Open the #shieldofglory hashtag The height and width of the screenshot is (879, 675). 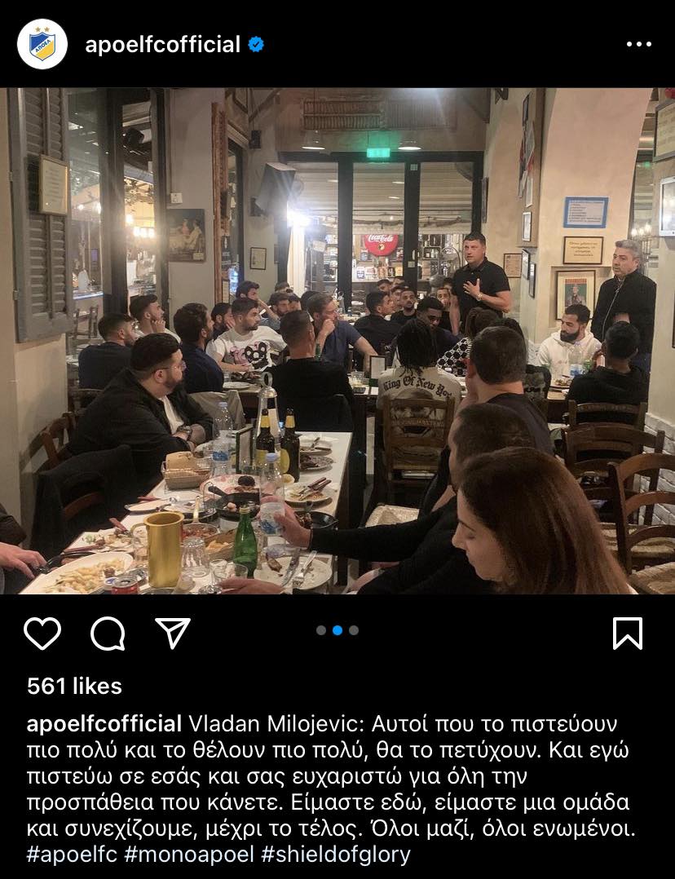point(336,855)
